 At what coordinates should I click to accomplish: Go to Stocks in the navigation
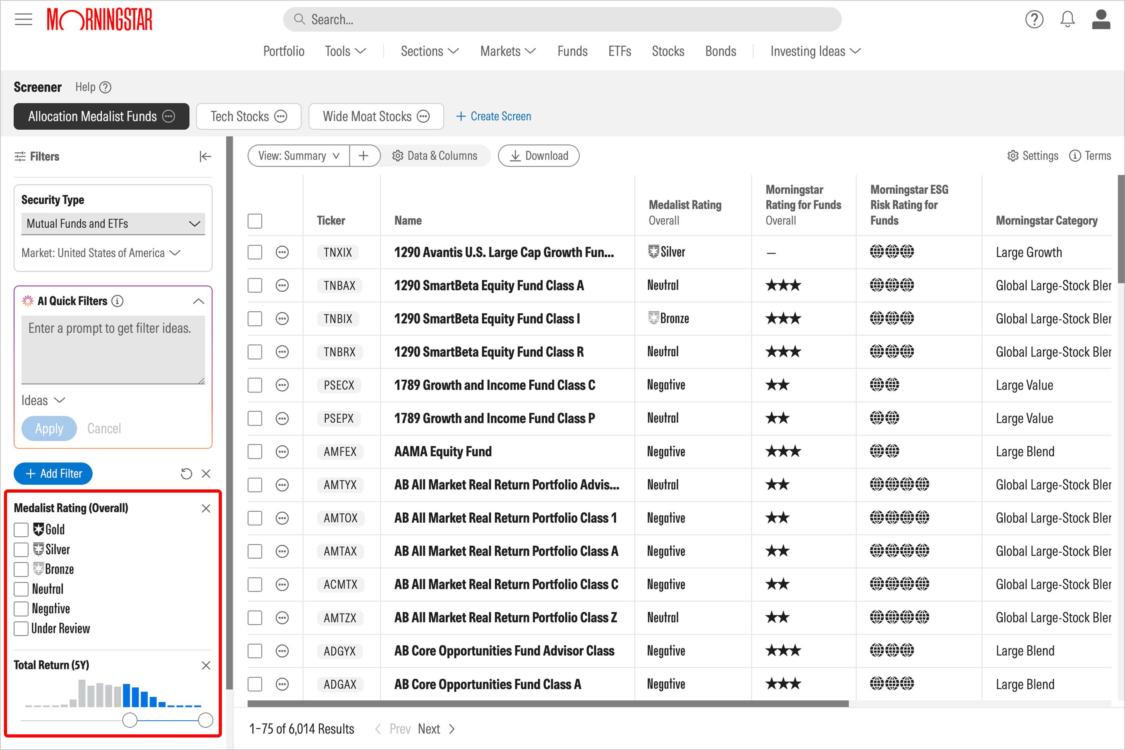(668, 51)
